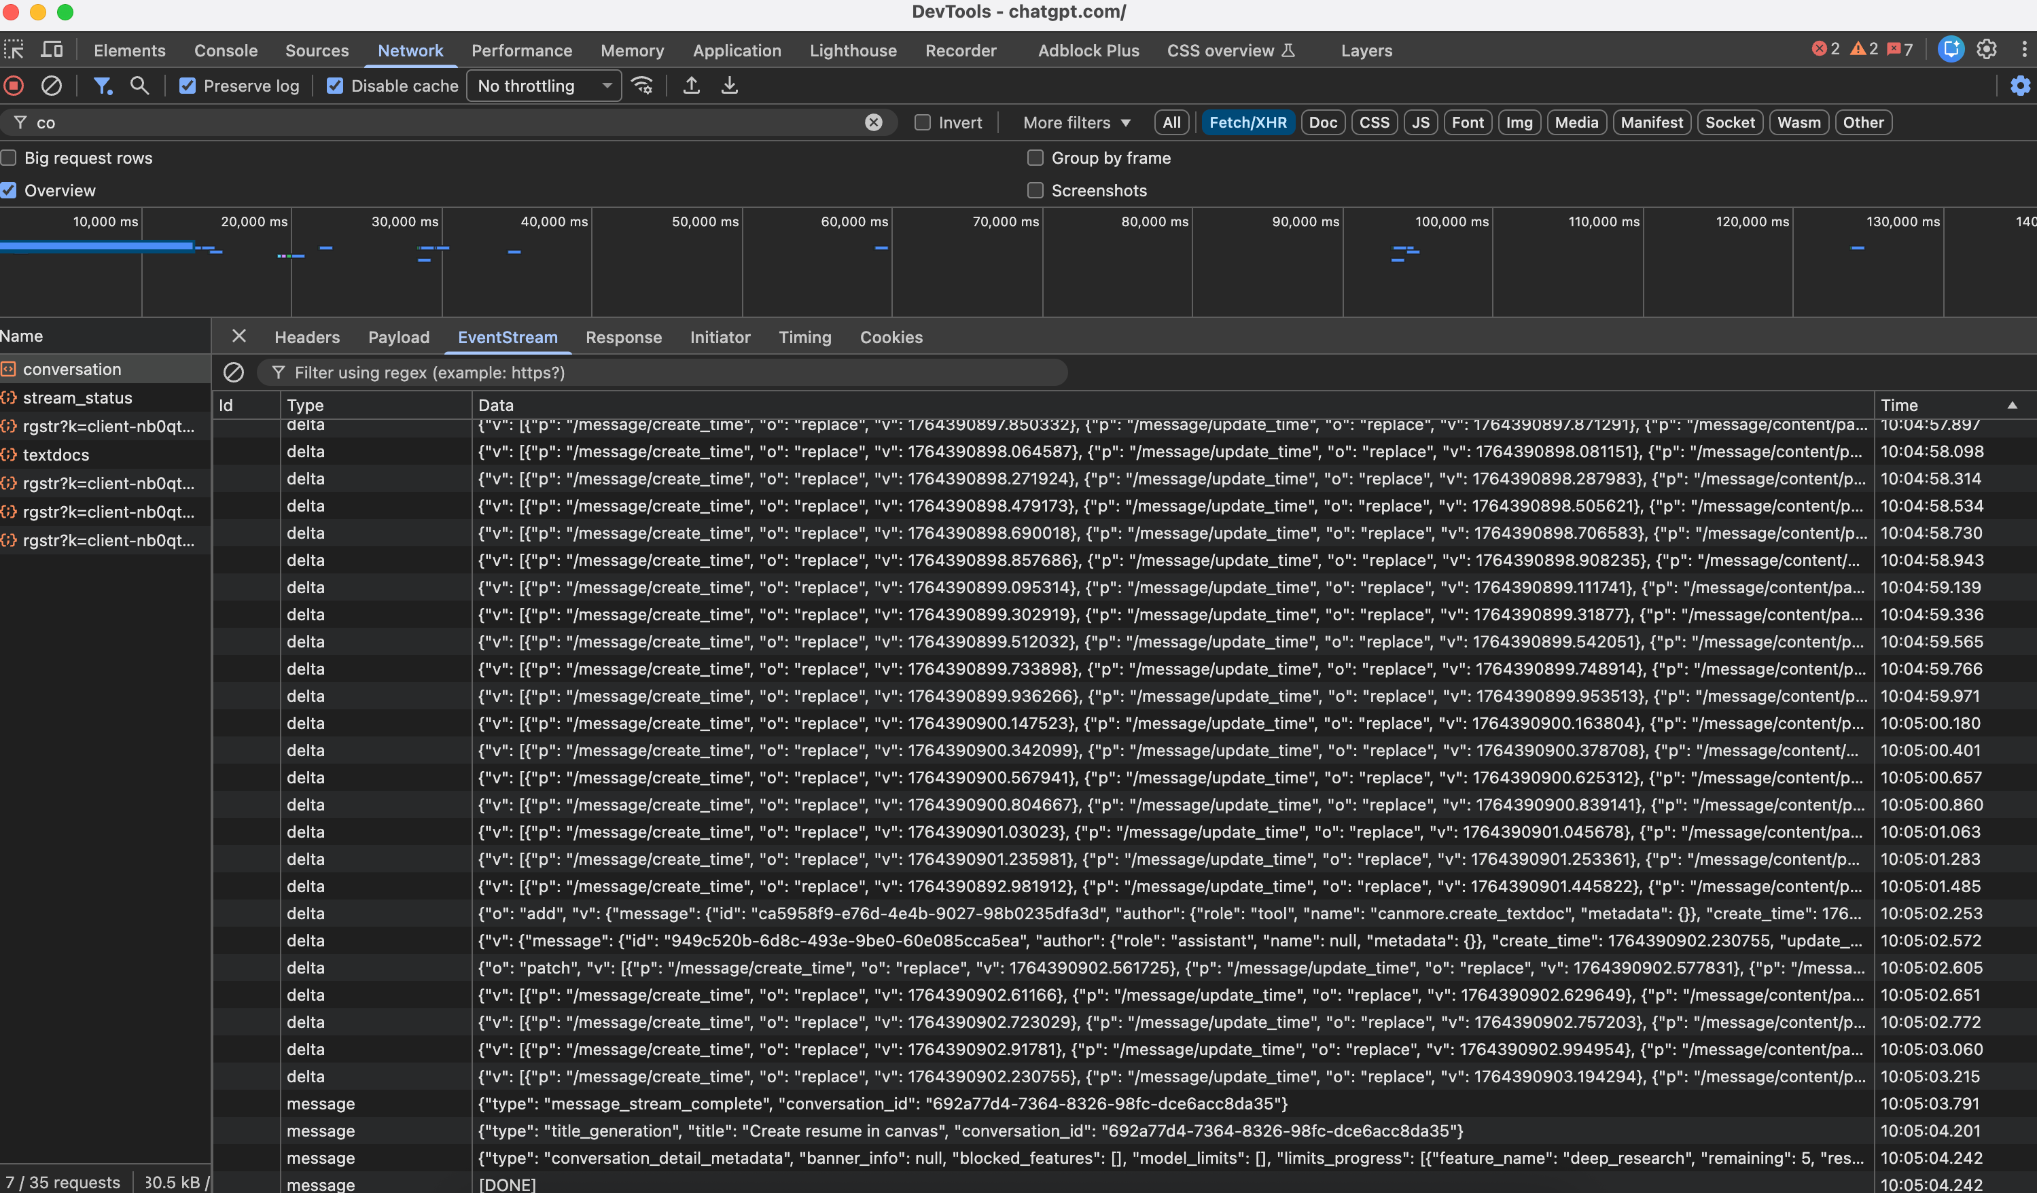The width and height of the screenshot is (2037, 1193).
Task: Click the Export HAR download icon
Action: tap(729, 86)
